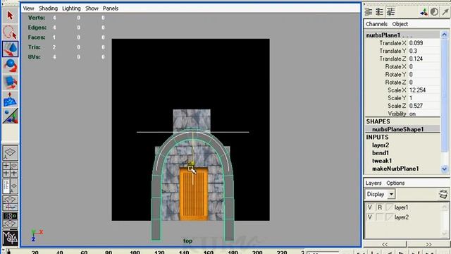451x254 pixels.
Task: Toggle visibility V box for layer1
Action: (370, 207)
